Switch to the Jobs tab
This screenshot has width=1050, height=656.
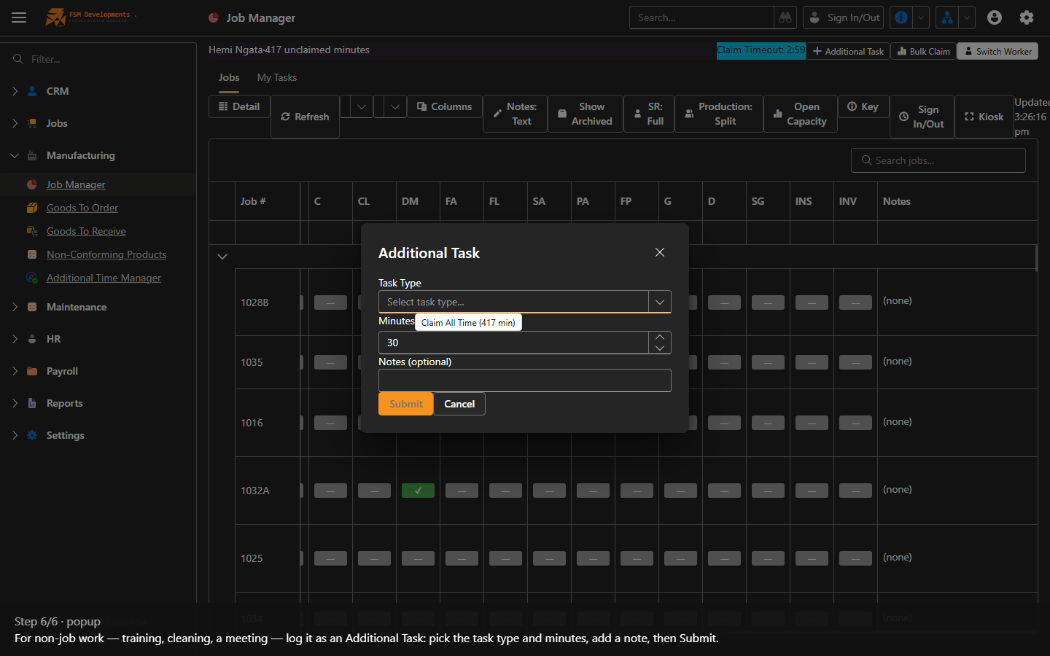tap(229, 77)
